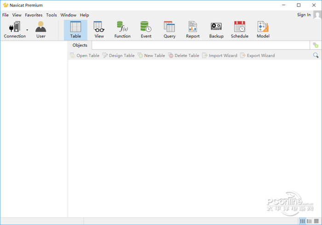Open the File menu
Image resolution: width=322 pixels, height=225 pixels.
point(6,15)
